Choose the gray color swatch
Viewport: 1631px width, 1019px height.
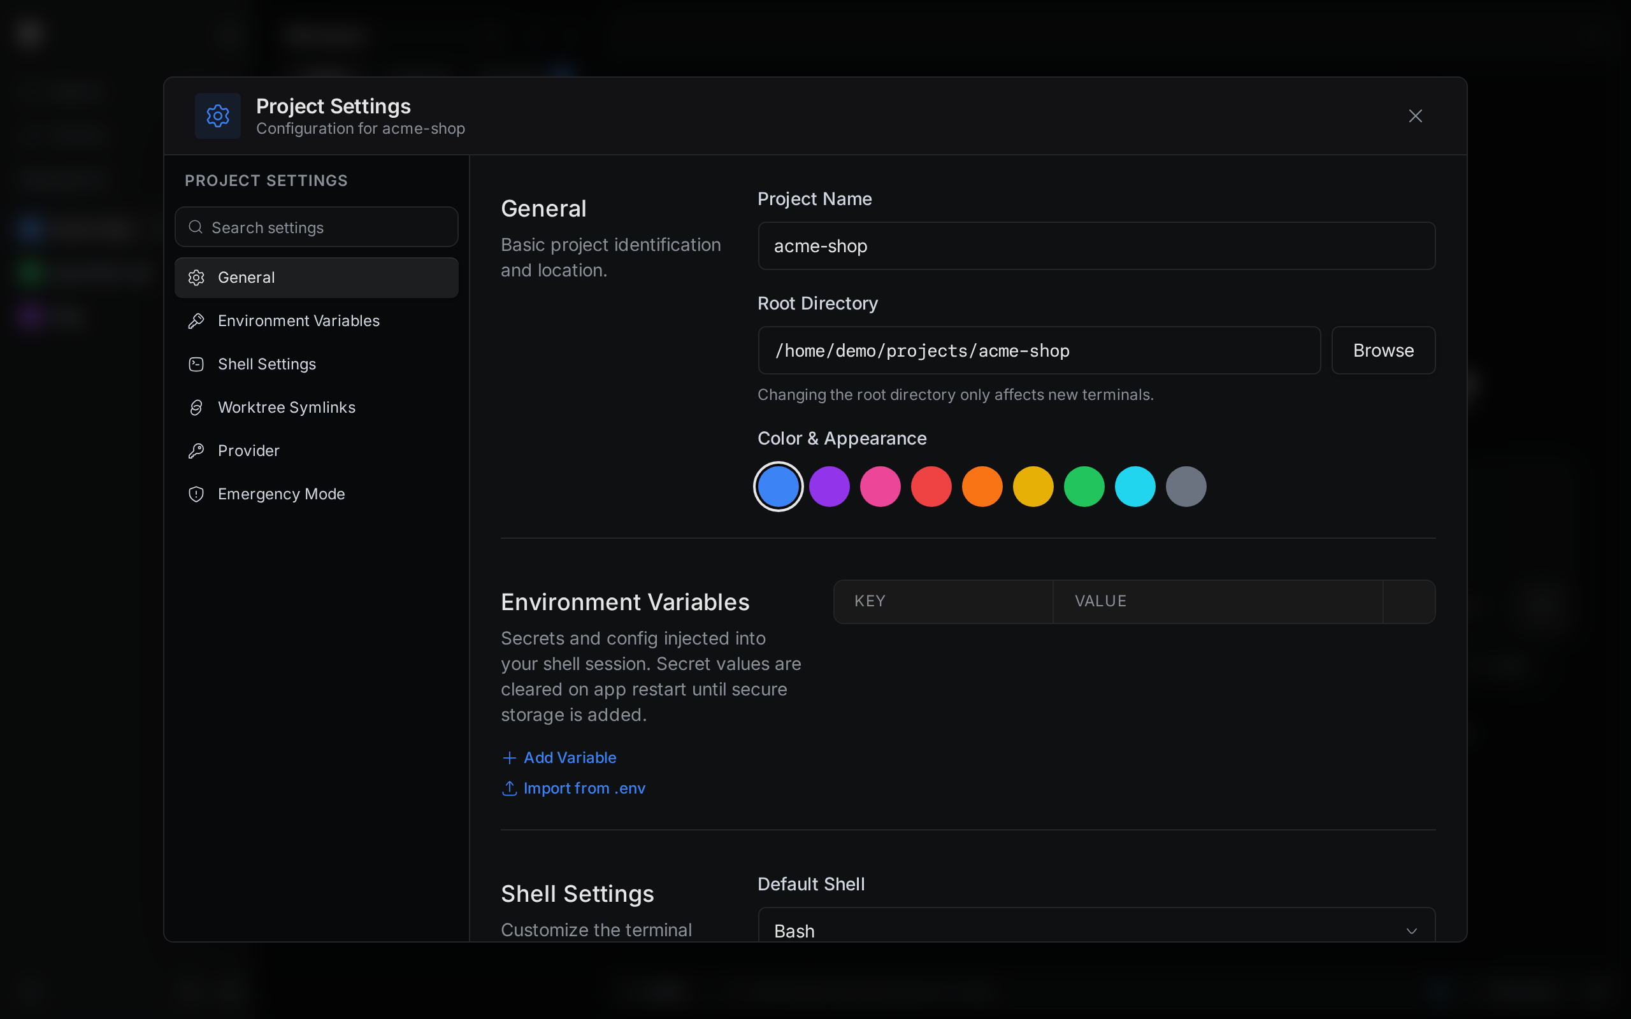pos(1186,487)
